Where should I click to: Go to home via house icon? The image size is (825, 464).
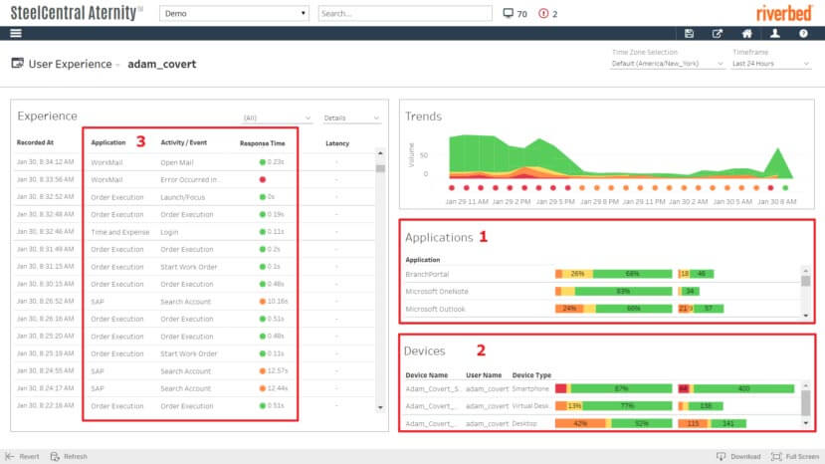click(x=746, y=33)
